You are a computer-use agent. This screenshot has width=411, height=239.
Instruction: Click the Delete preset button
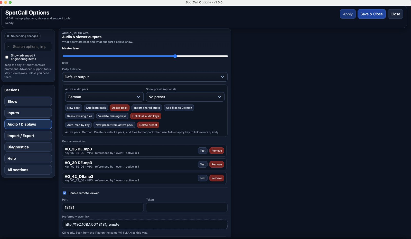pos(148,125)
